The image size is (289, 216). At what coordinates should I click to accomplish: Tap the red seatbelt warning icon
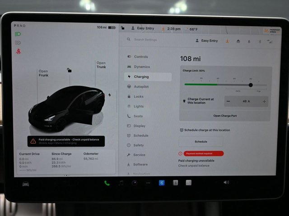[18, 51]
